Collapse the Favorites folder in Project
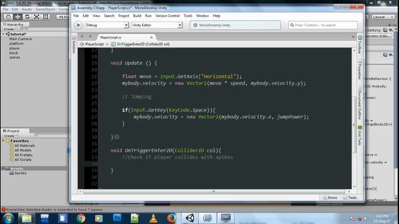Viewport: 399px width, 224px height. click(3, 141)
